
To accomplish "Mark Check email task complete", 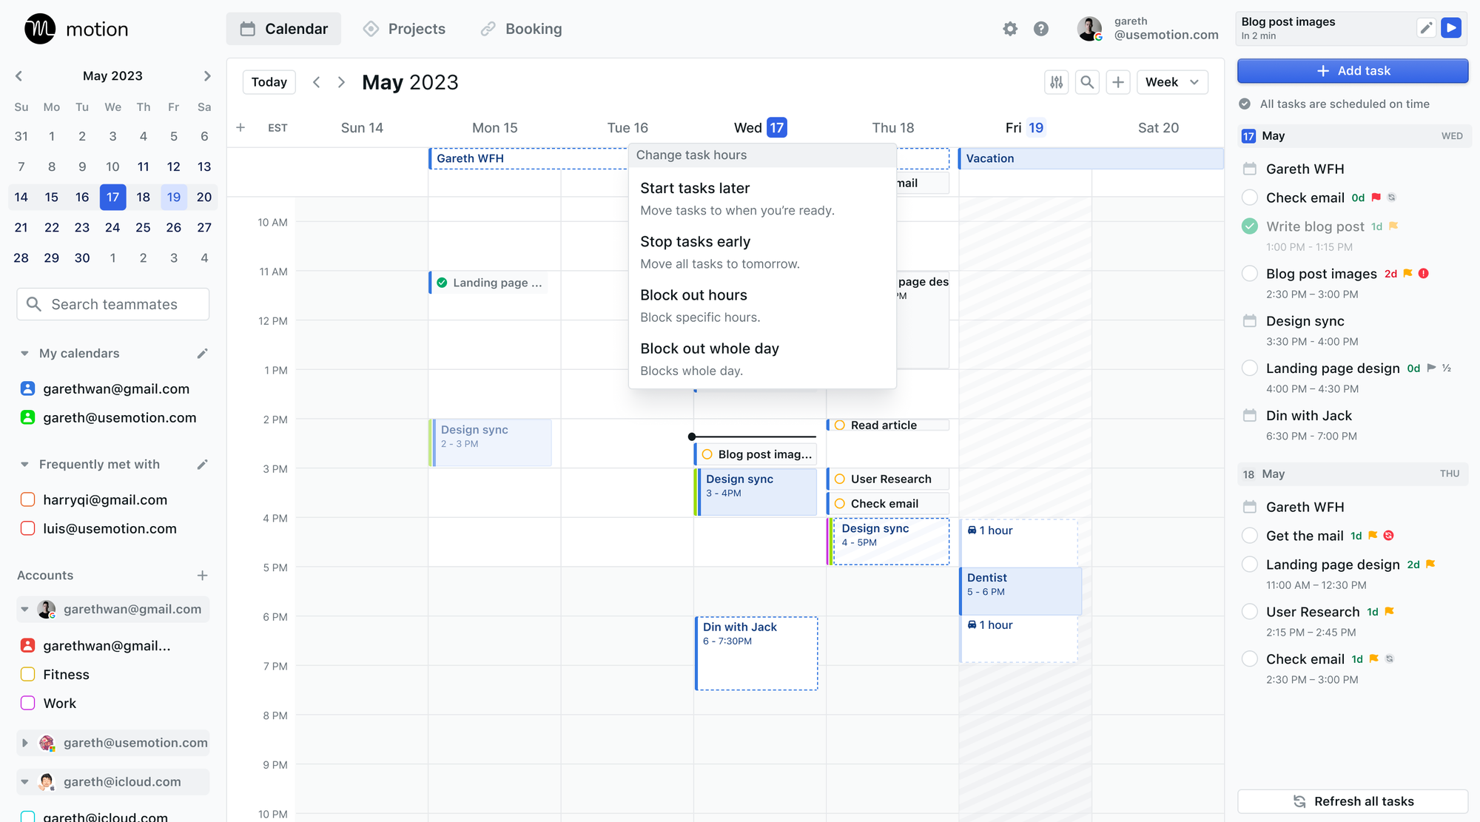I will [1250, 198].
